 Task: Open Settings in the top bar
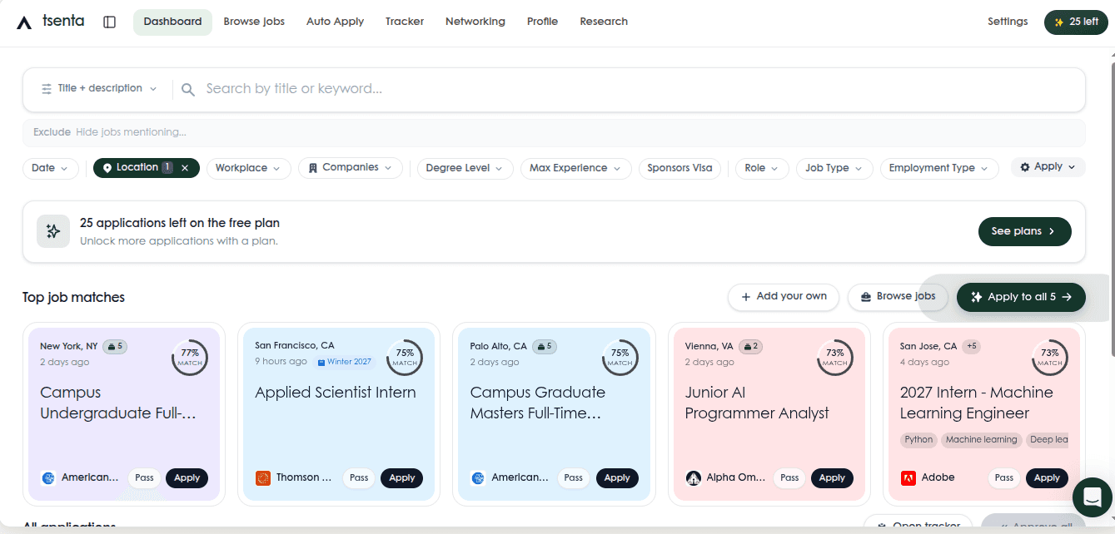pos(1008,22)
